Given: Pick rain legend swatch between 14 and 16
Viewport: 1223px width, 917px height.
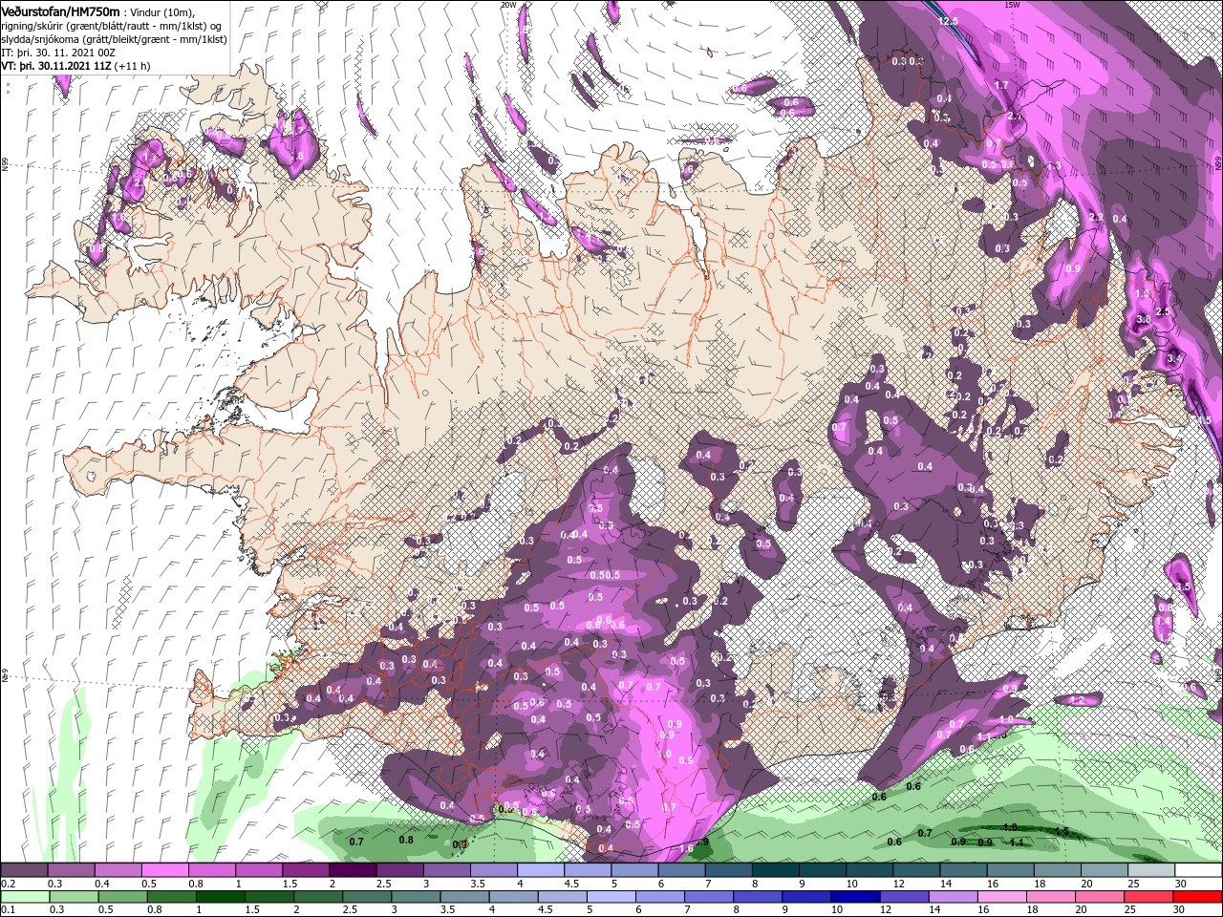Looking at the screenshot, I should [x=954, y=898].
